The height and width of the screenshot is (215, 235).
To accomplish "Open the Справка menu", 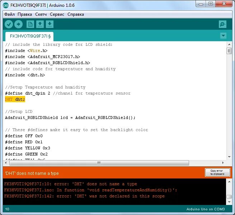I will 76,14.
